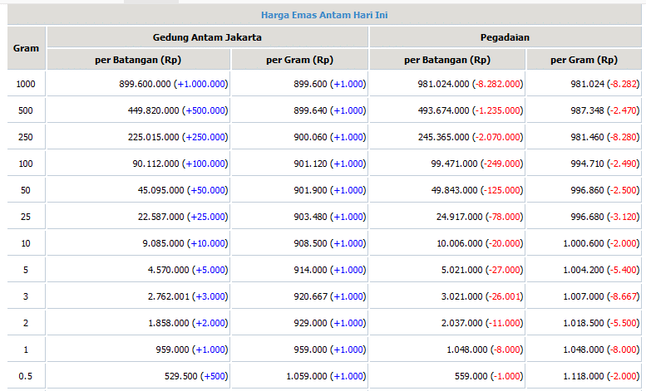Click the 250 gram row label
Viewport: 646px width, 391px height.
[26, 137]
